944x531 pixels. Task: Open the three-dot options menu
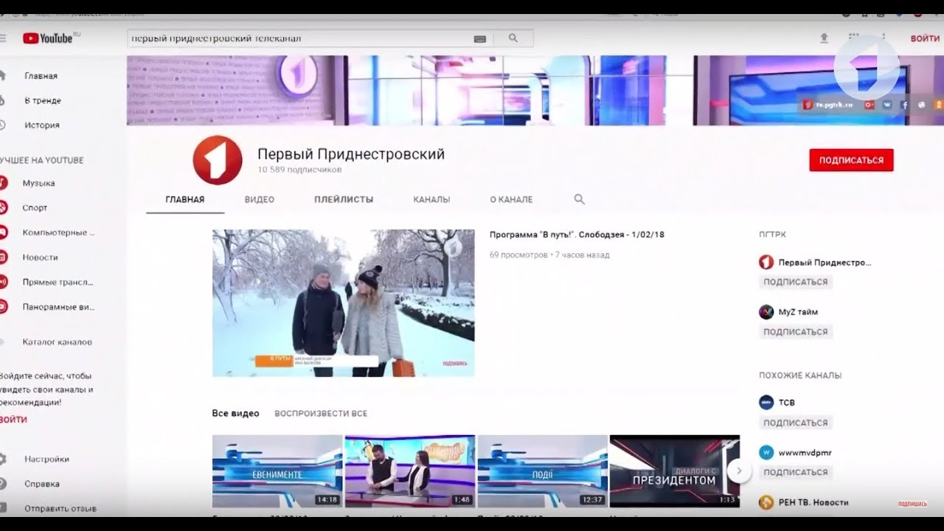[883, 37]
